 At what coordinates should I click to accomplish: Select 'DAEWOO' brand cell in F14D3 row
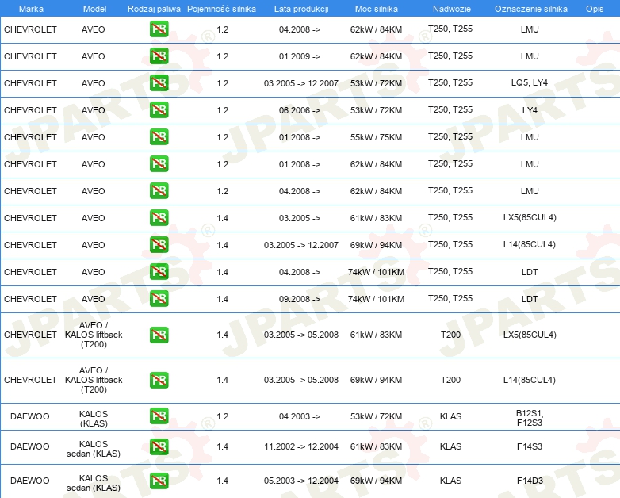tap(30, 481)
